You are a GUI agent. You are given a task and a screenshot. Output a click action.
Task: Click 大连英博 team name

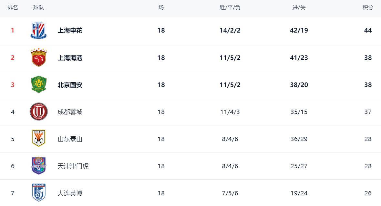[70, 193]
